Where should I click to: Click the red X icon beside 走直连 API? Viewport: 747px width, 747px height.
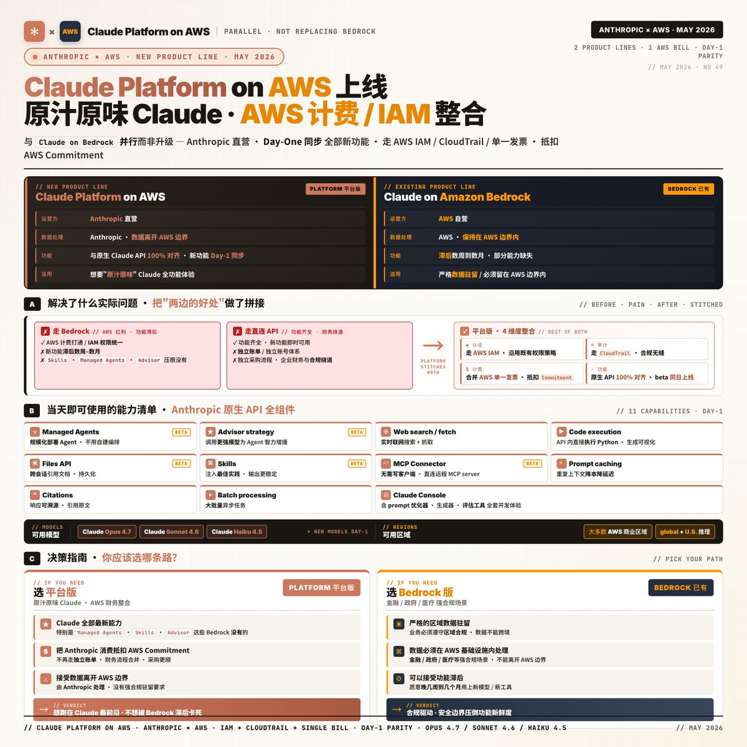pyautogui.click(x=237, y=332)
